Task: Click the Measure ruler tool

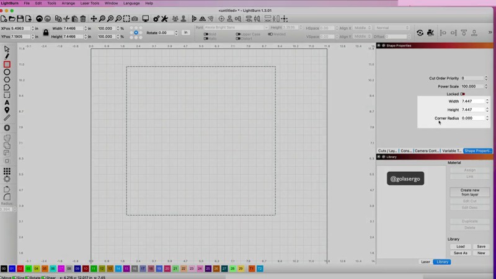Action: (7, 117)
